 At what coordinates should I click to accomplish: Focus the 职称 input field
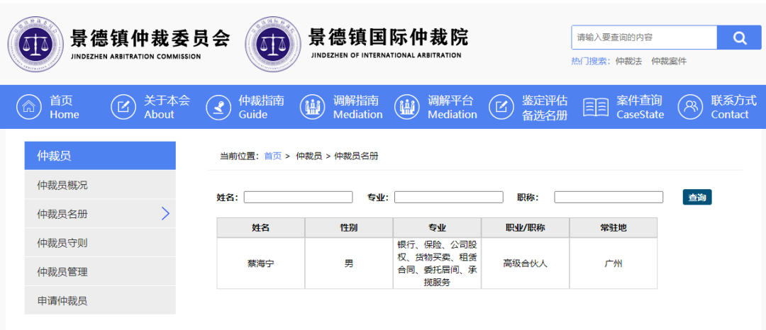[x=609, y=197]
